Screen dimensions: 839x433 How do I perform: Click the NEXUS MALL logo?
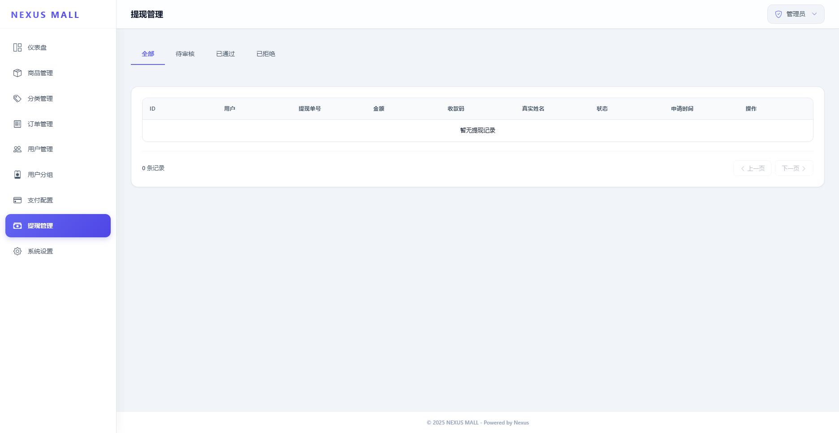click(x=45, y=15)
